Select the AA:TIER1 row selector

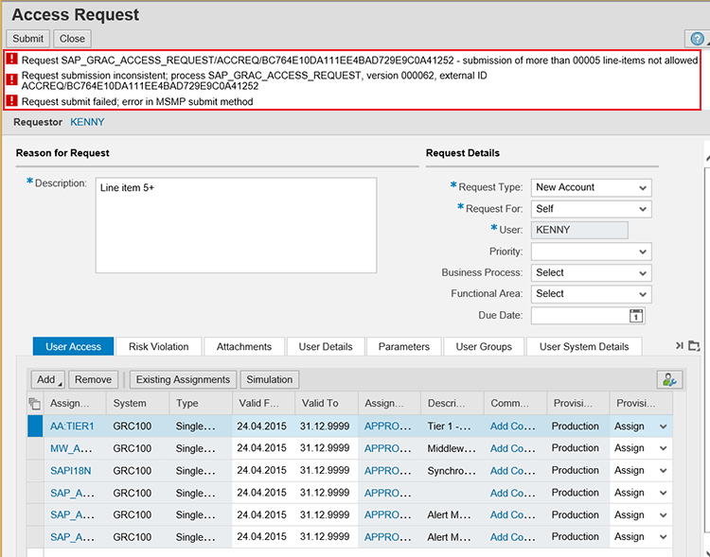35,426
